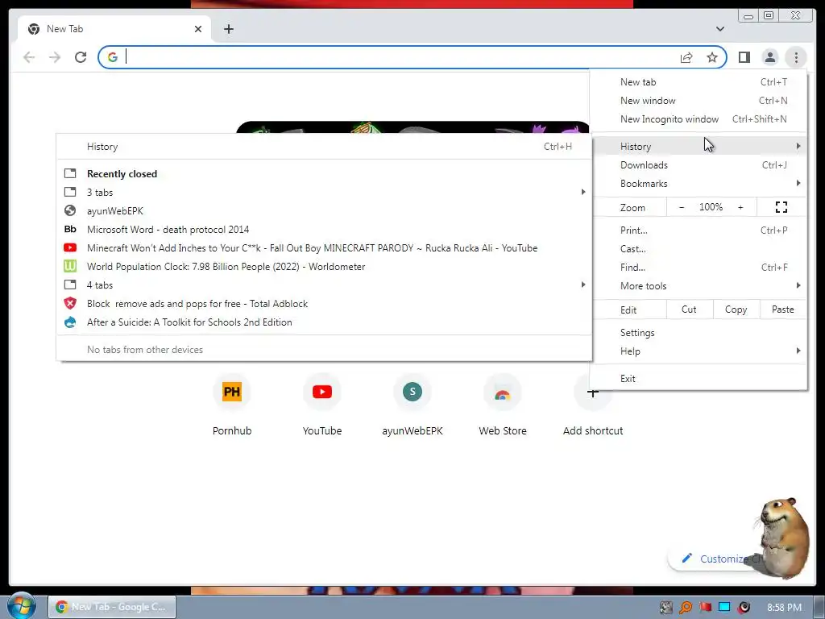
Task: Click the forward navigation arrow
Action: (55, 57)
